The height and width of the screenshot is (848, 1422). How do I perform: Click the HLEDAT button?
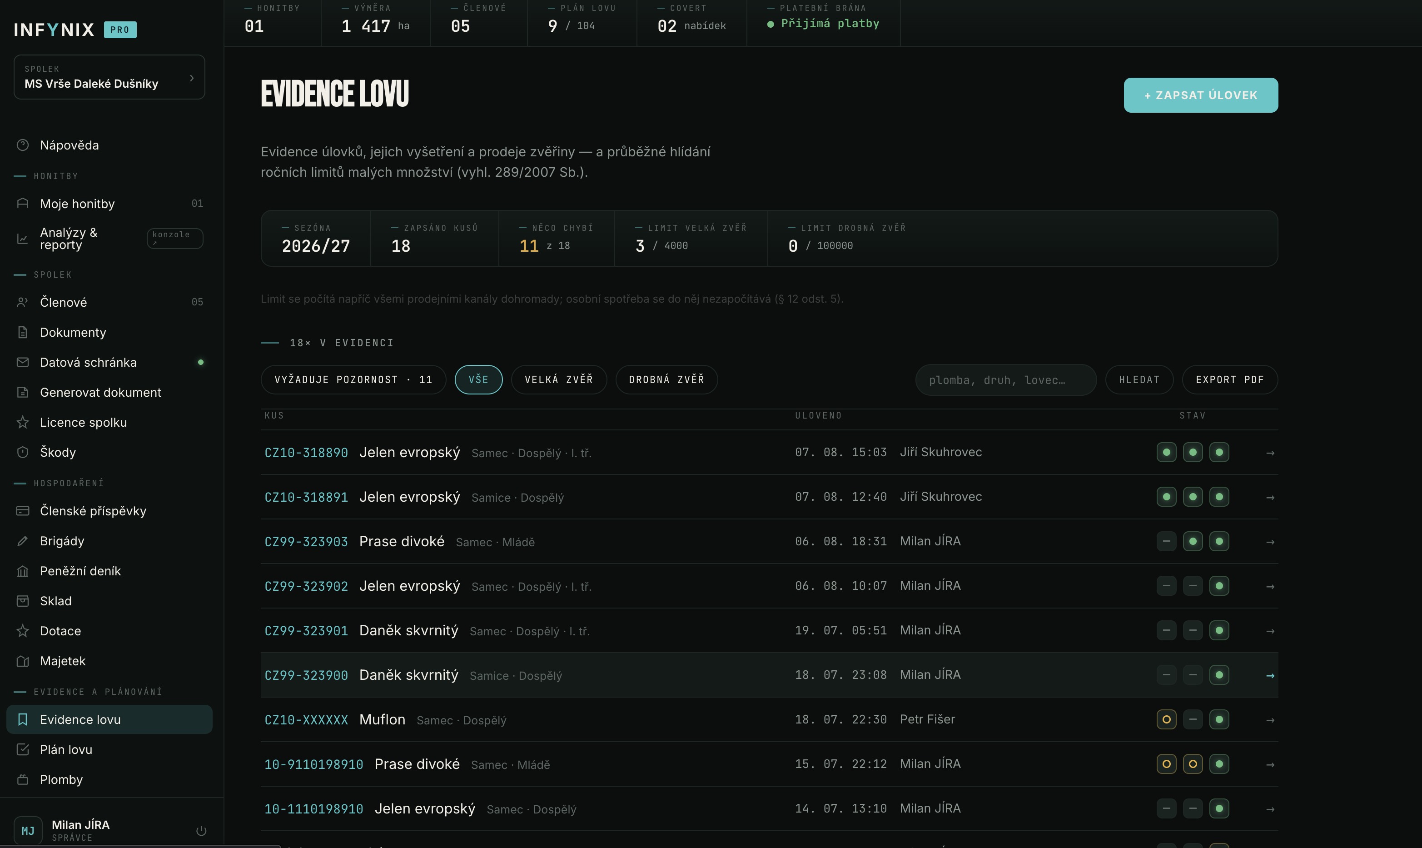(1139, 379)
